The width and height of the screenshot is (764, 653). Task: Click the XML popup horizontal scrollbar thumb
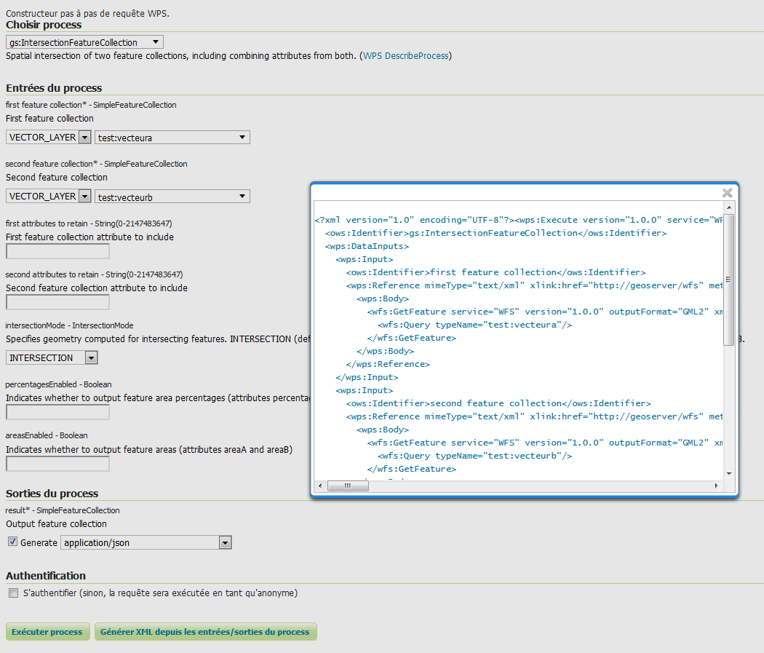pyautogui.click(x=348, y=486)
